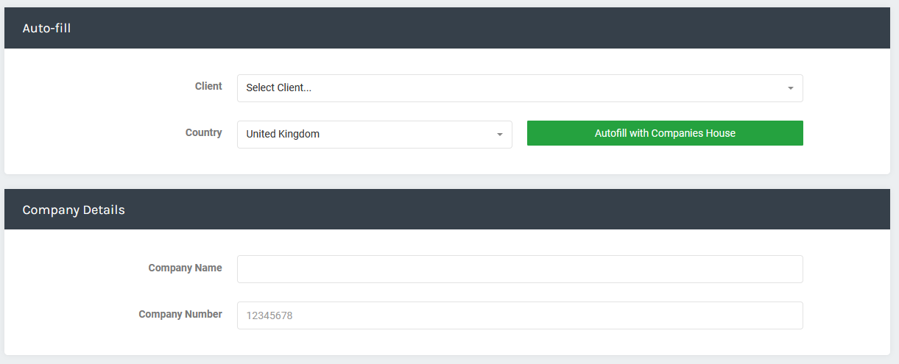Screen dimensions: 899x364
Task: Expand the Country dropdown
Action: [x=374, y=135]
